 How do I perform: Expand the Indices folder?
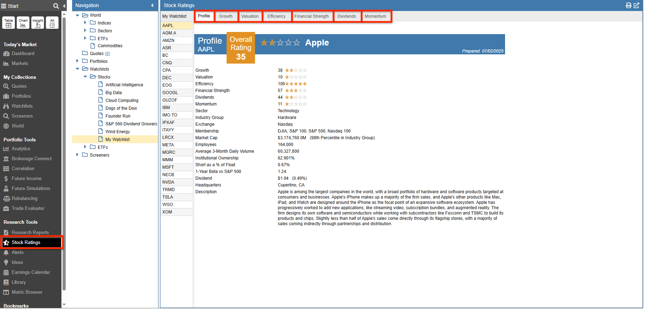pyautogui.click(x=85, y=23)
